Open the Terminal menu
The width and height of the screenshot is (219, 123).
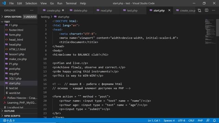[x=71, y=3]
